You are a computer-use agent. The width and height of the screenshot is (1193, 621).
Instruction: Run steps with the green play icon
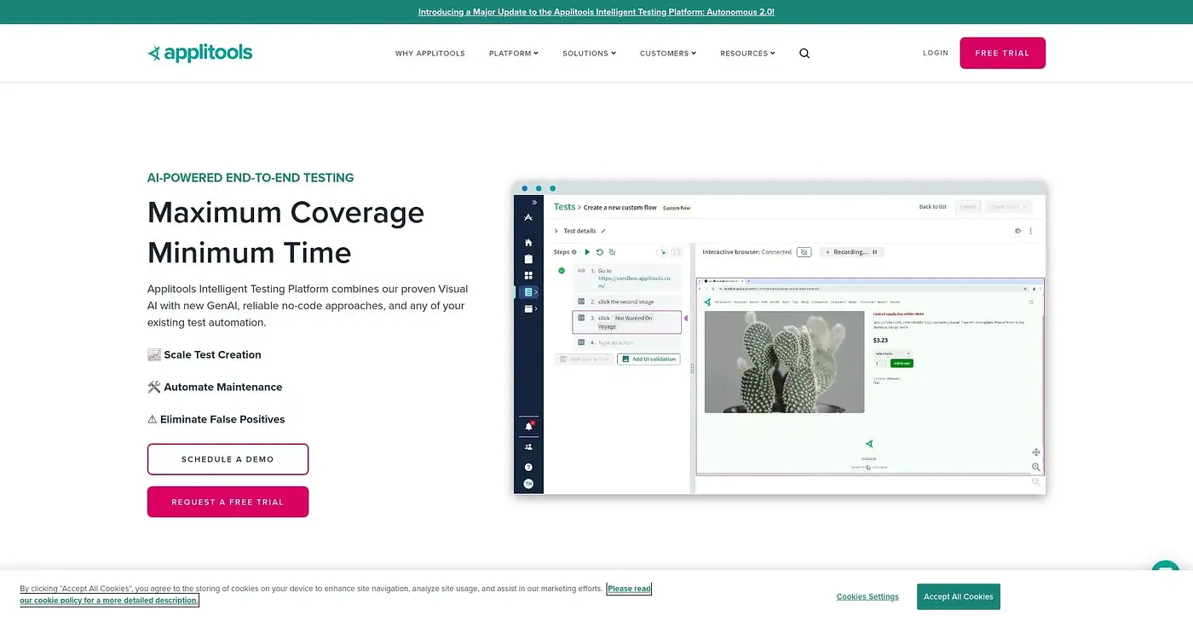(x=587, y=252)
